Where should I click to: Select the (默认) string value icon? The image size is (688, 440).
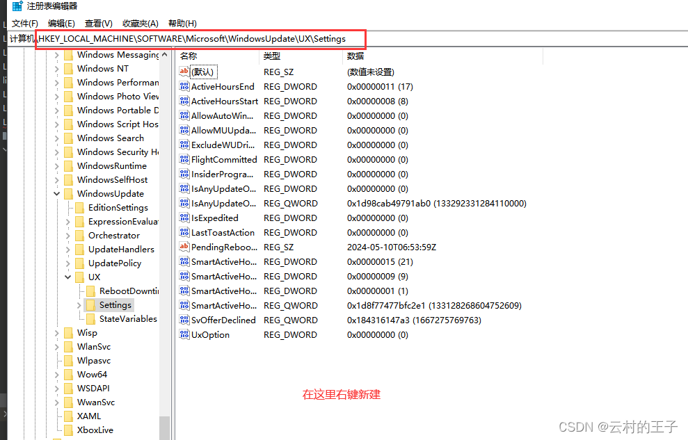pos(184,72)
